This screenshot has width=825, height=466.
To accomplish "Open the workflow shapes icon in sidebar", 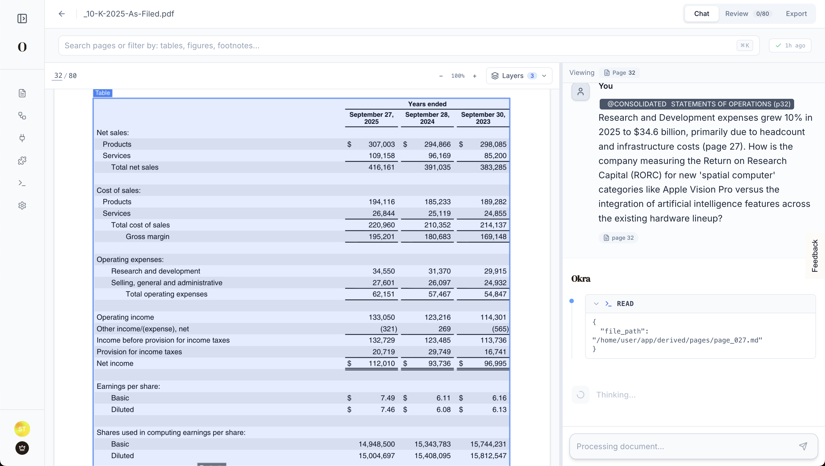I will 22,116.
